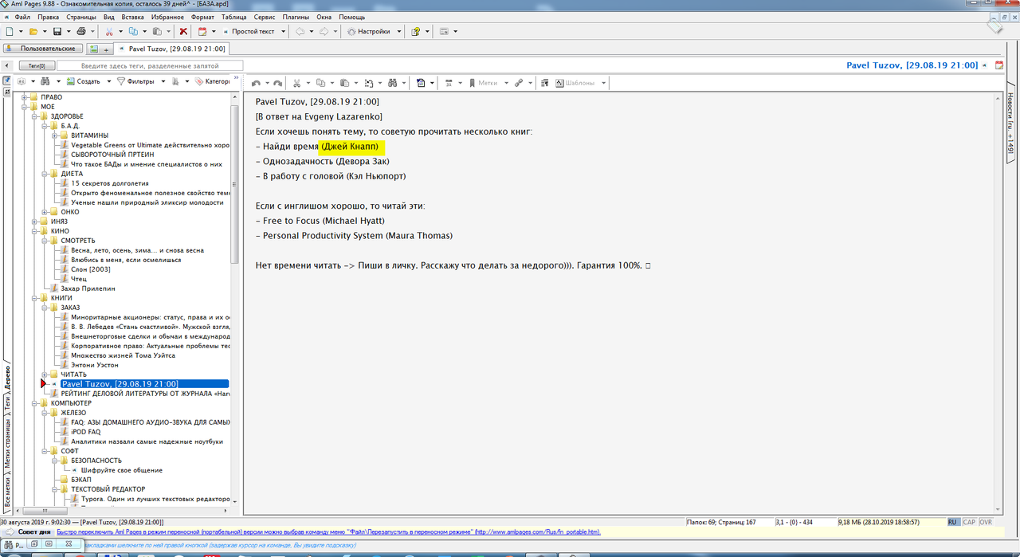Click the save diskette icon in main toolbar

point(57,32)
